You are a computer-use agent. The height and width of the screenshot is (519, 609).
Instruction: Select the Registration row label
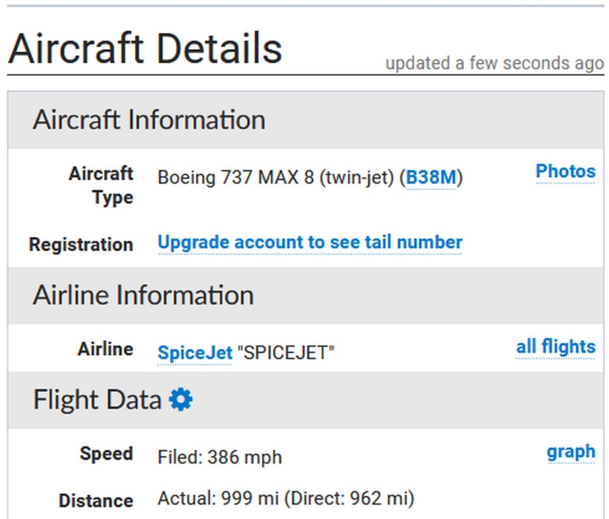tap(81, 245)
